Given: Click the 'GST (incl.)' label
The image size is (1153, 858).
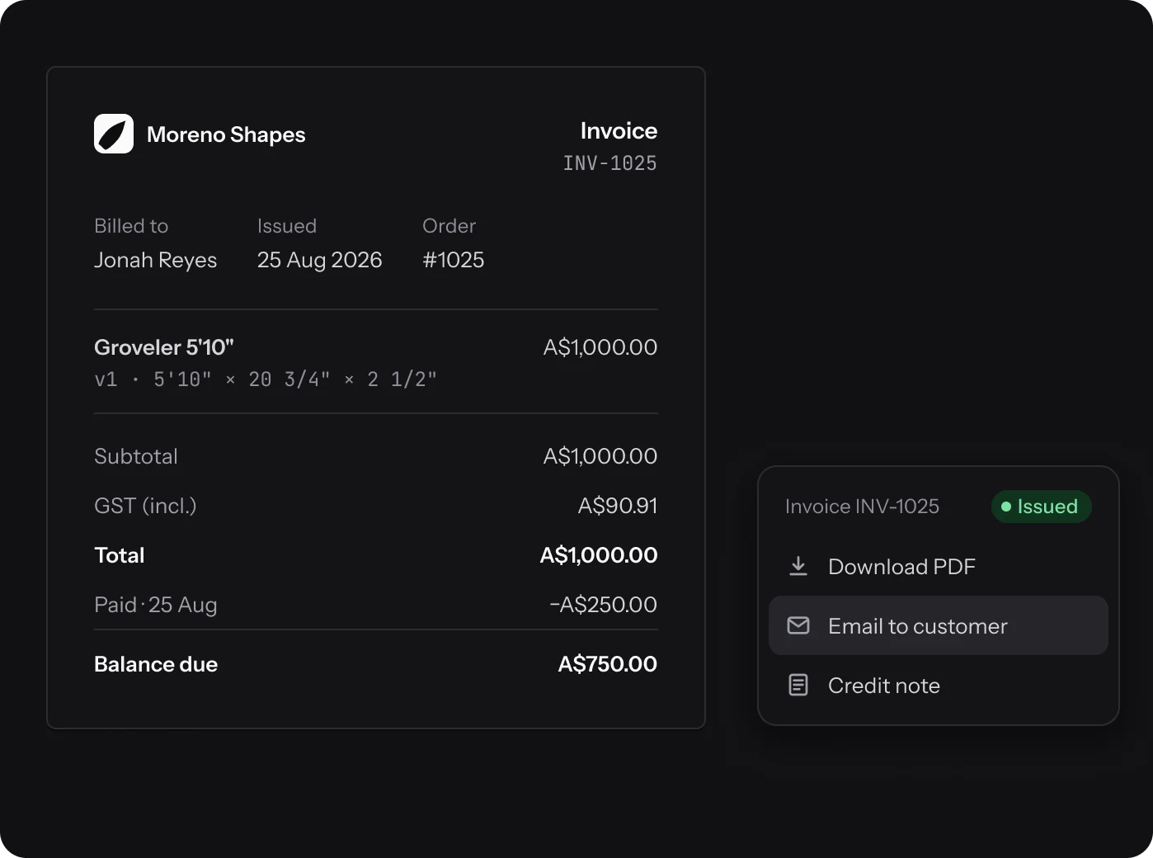Looking at the screenshot, I should click(145, 506).
